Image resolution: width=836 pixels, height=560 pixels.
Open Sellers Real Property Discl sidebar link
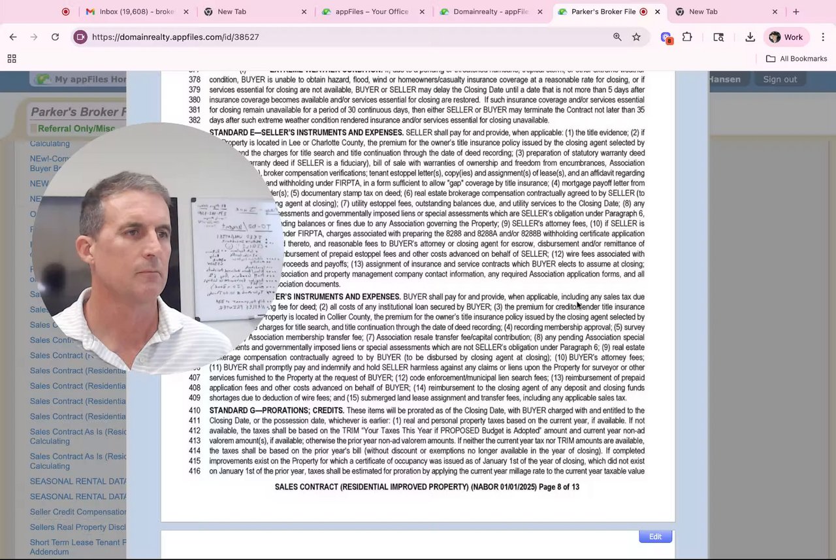78,527
